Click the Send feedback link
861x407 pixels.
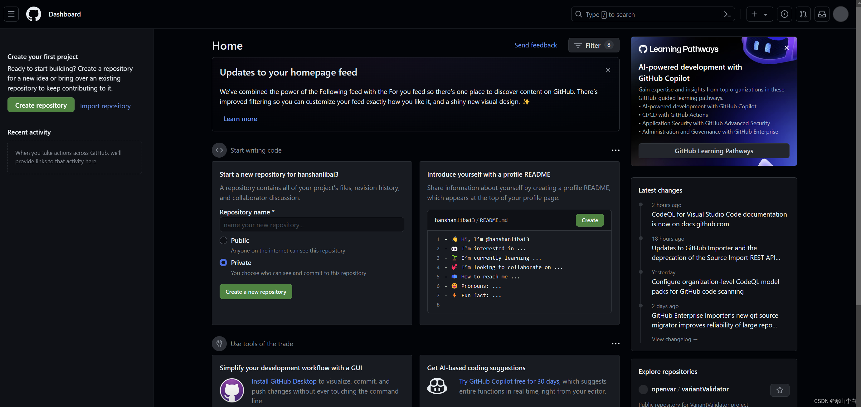535,45
